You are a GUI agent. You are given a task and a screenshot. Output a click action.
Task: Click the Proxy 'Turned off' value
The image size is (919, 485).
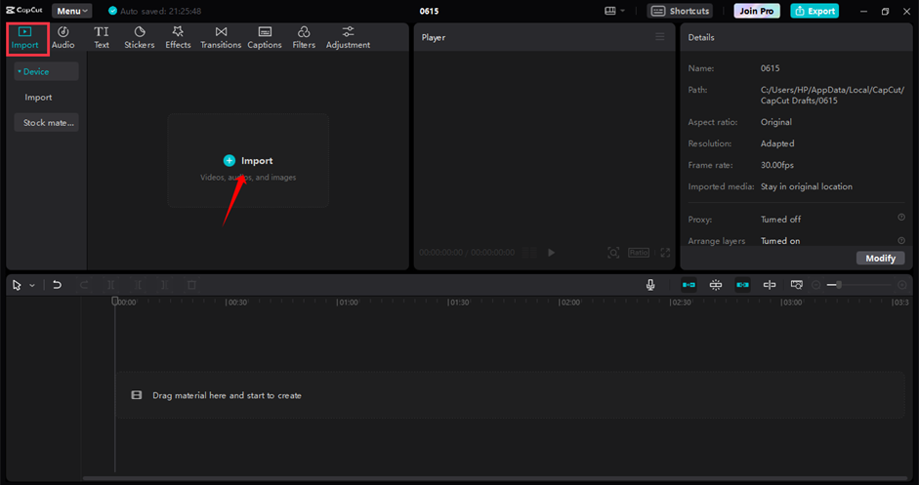780,220
